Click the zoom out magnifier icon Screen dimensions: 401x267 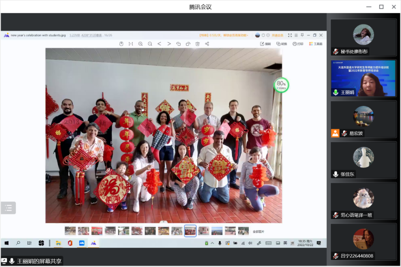[150, 44]
